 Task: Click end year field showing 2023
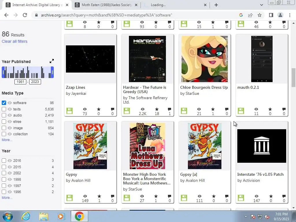click(x=35, y=82)
